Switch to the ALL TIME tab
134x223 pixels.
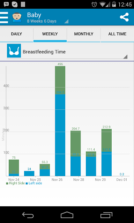tap(117, 34)
